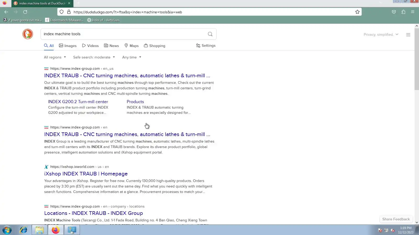Open the DuckDuckGo side hamburger menu
The width and height of the screenshot is (419, 235).
(408, 35)
